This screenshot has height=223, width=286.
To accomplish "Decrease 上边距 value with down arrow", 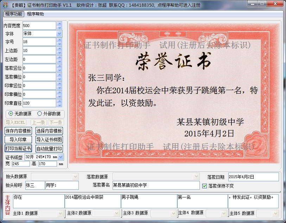I will point(59,53).
